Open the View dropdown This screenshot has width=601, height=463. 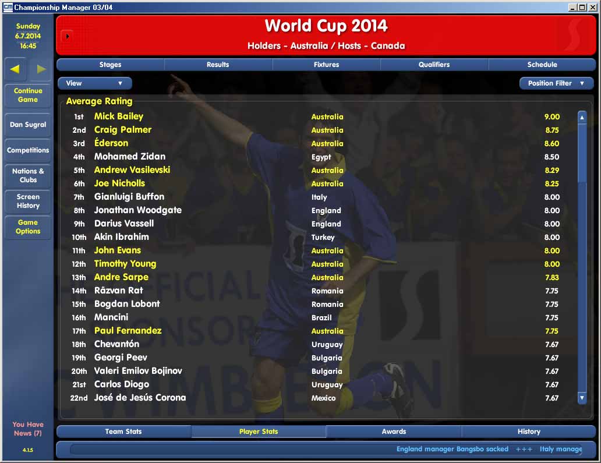click(x=95, y=83)
